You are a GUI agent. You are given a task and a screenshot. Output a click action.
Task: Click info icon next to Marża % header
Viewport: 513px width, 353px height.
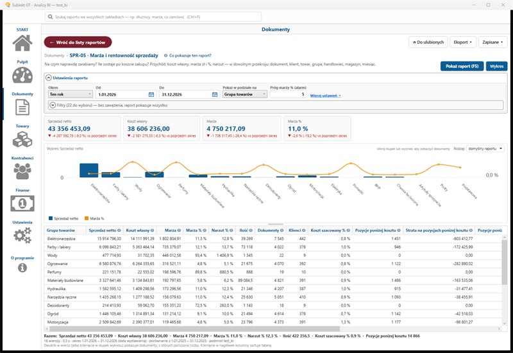point(205,230)
